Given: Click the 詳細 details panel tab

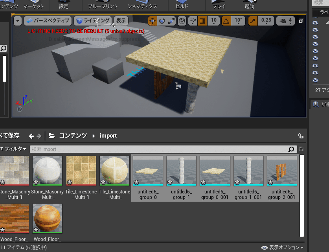Looking at the screenshot, I should pyautogui.click(x=321, y=104).
